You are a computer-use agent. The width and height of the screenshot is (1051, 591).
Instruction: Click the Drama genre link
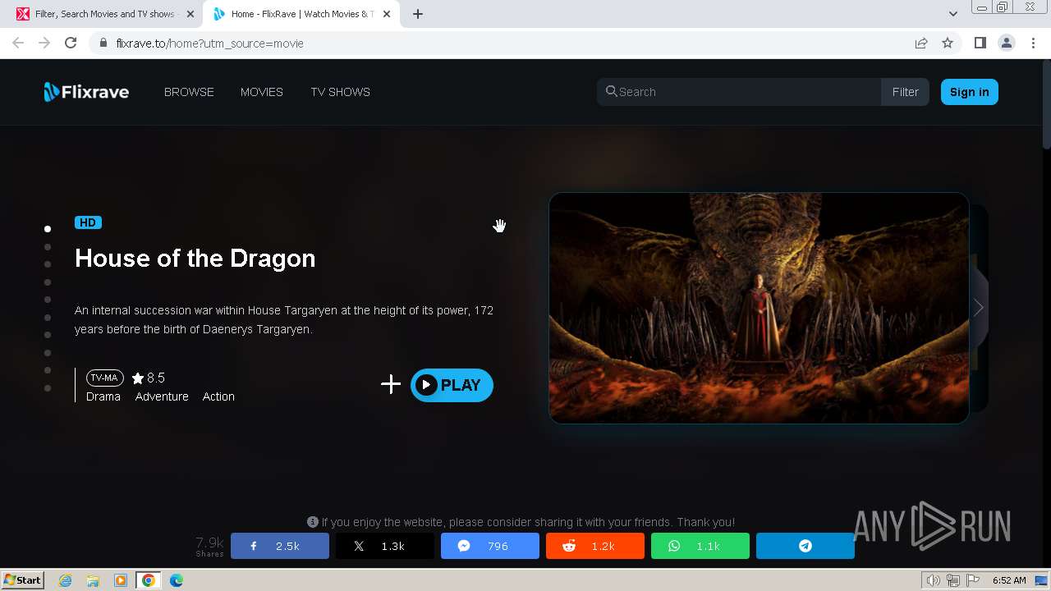point(103,396)
